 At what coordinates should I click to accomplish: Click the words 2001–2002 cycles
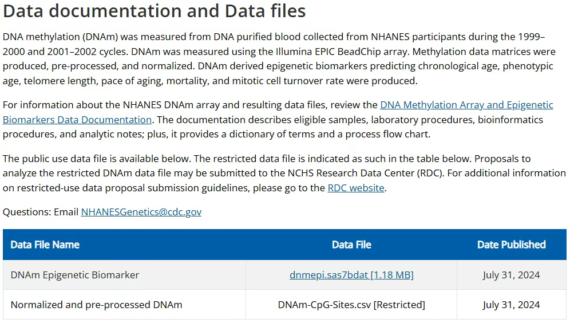86,52
